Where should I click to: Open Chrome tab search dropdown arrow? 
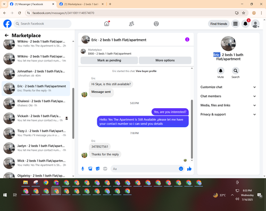point(4,4)
